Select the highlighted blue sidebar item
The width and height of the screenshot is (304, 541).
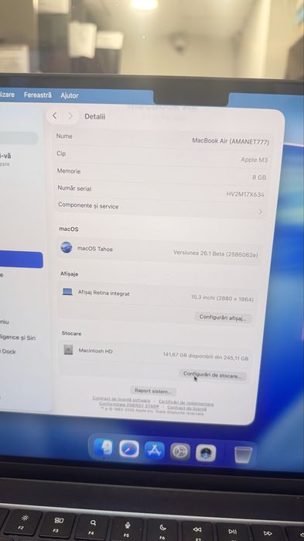tap(22, 260)
